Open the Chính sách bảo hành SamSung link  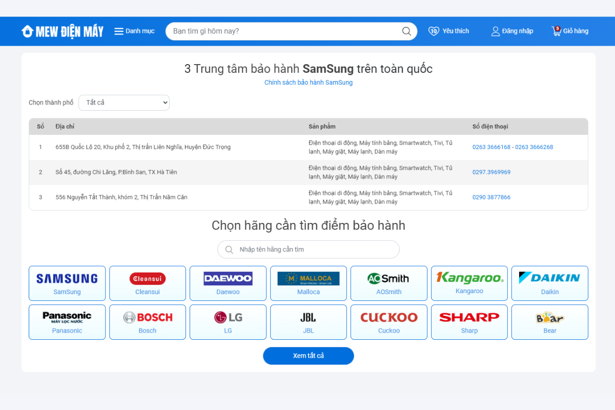click(x=309, y=83)
